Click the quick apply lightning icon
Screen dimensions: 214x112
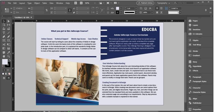(206, 10)
